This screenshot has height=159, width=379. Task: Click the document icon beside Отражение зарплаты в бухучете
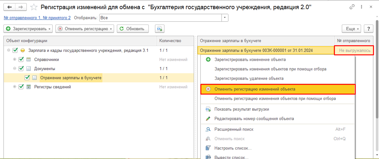tap(35, 78)
